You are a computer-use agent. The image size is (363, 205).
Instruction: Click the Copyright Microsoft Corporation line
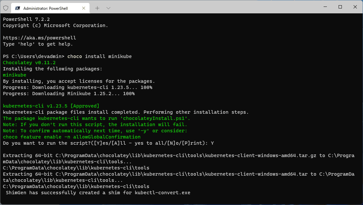55,25
